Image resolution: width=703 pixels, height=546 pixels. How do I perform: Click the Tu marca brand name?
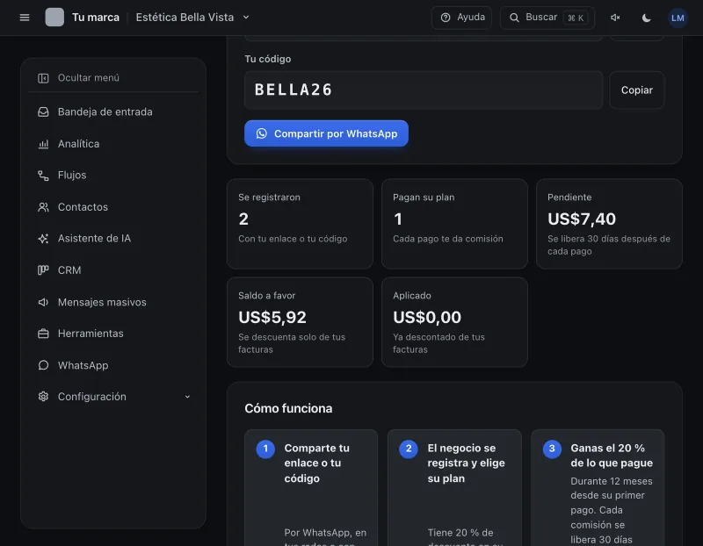[x=96, y=18]
